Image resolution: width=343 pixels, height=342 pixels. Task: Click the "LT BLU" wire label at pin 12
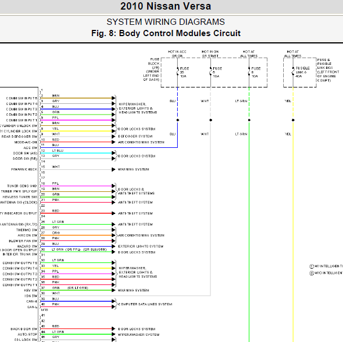(58, 151)
